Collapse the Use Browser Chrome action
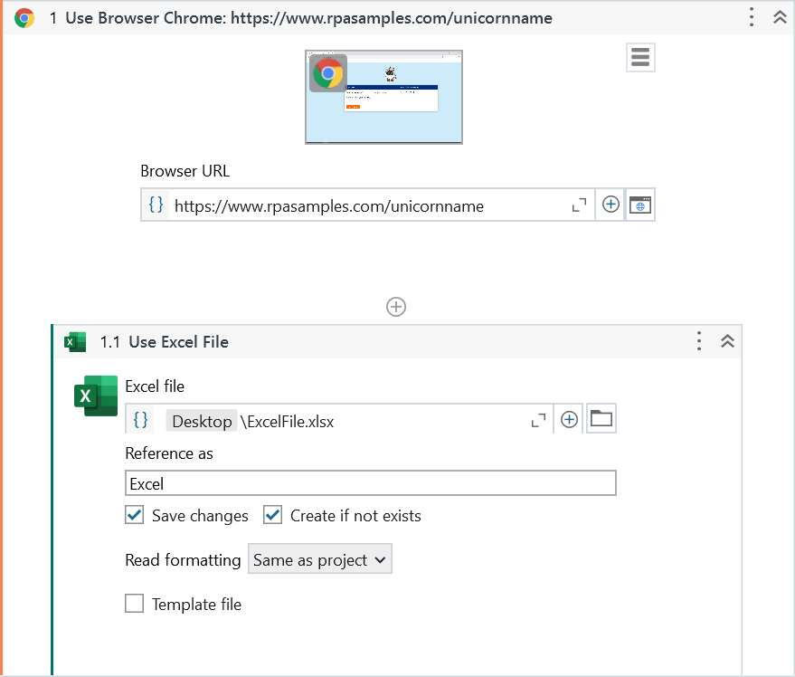The height and width of the screenshot is (677, 795). pos(780,16)
